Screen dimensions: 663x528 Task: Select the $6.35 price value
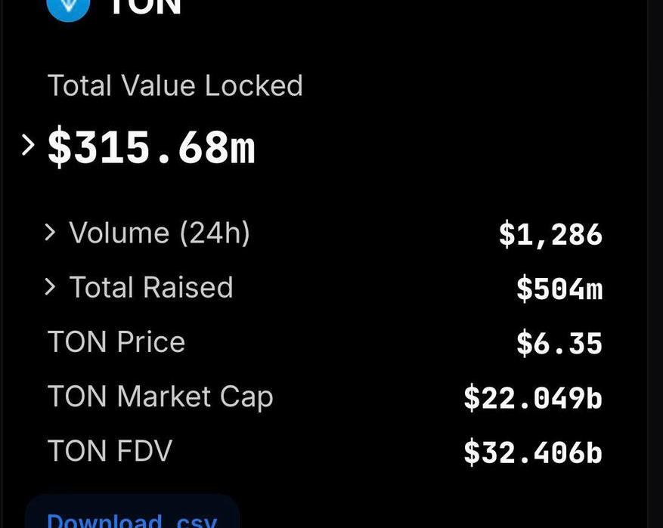(559, 344)
